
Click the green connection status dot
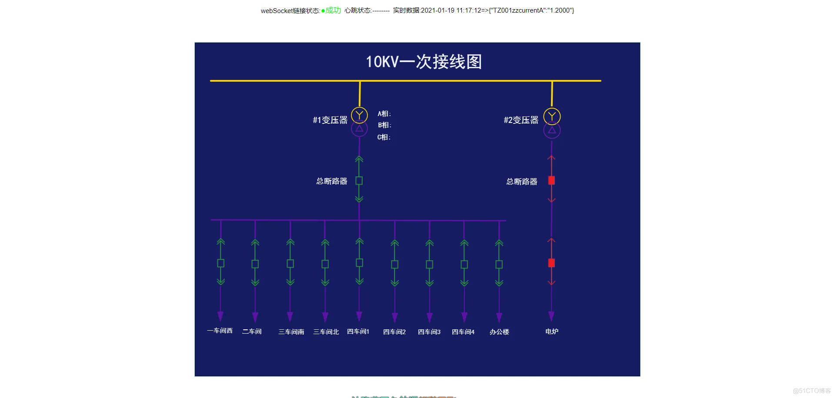click(323, 11)
